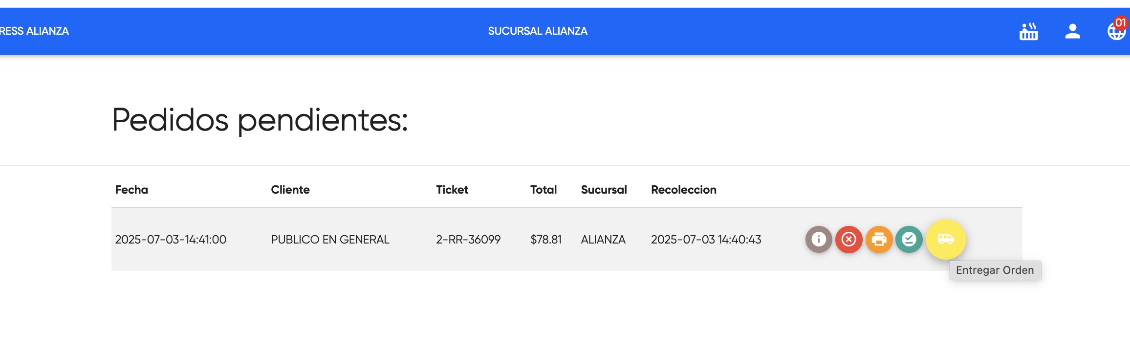Click the Ticket column header
Image resolution: width=1130 pixels, height=355 pixels.
click(x=452, y=190)
